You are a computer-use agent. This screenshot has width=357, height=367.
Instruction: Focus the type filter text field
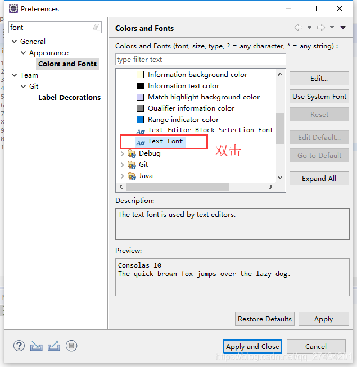200,60
